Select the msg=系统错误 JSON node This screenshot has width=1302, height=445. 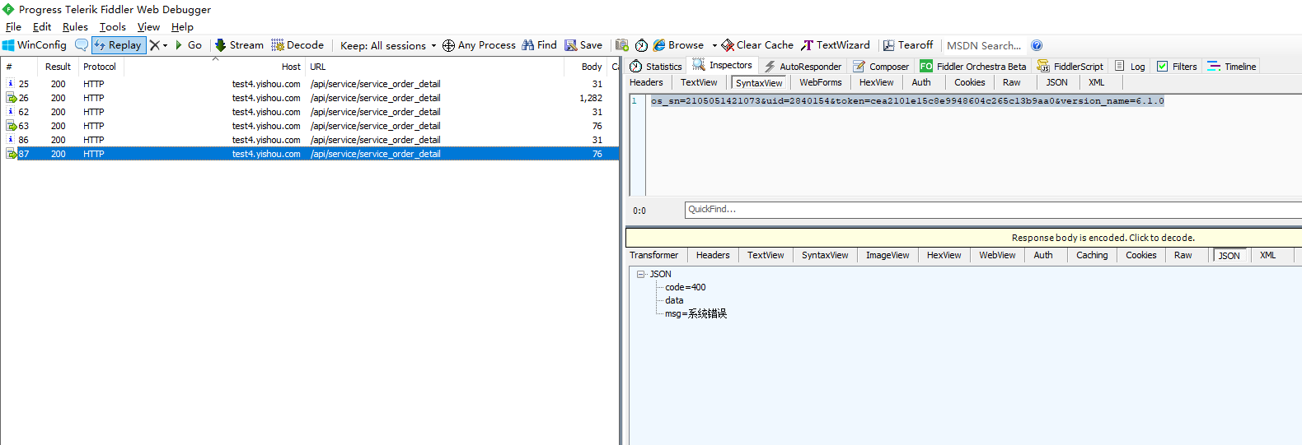click(695, 313)
